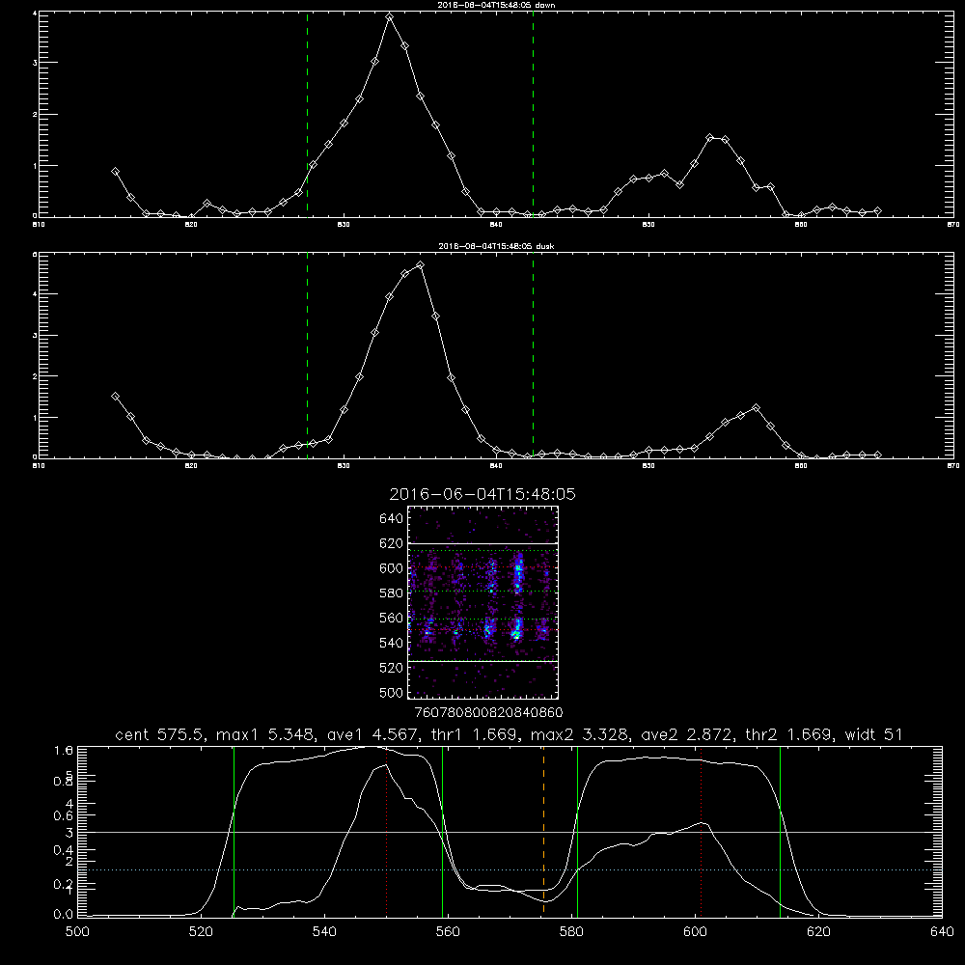
Task: Click the highest peak diamond in dawn plot
Action: (389, 17)
